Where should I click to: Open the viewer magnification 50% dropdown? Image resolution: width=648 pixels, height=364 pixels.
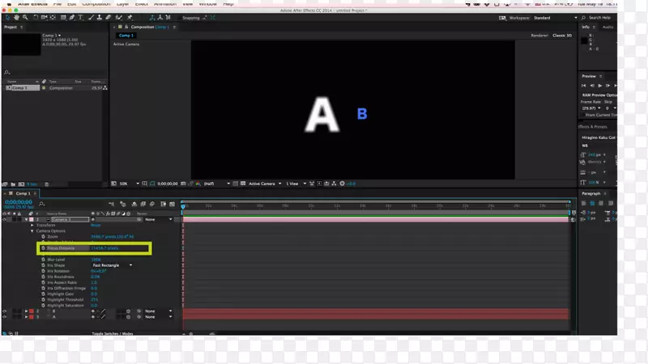[130, 184]
